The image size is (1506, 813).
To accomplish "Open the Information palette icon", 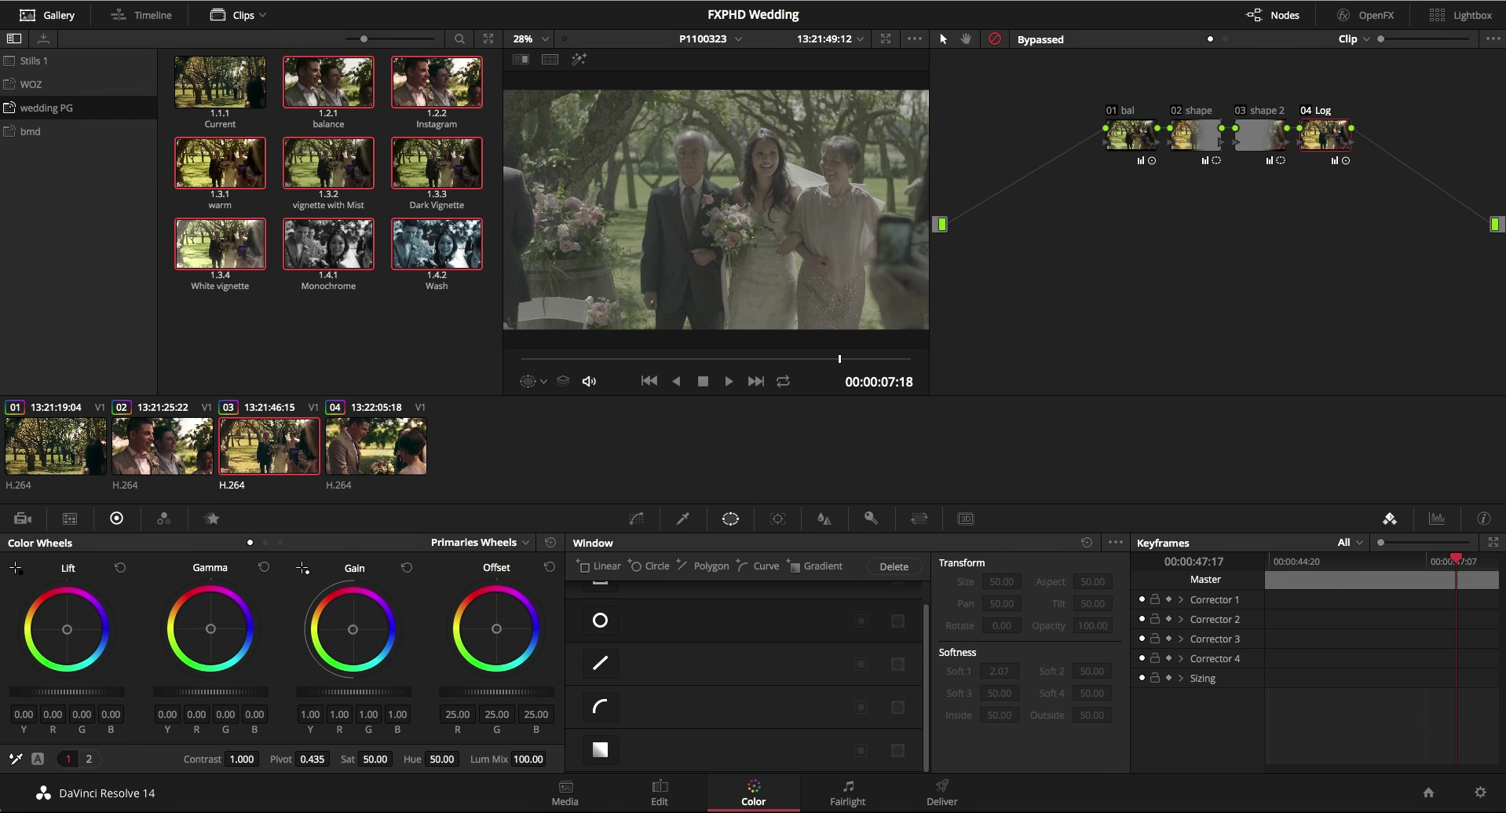I will tap(1484, 518).
